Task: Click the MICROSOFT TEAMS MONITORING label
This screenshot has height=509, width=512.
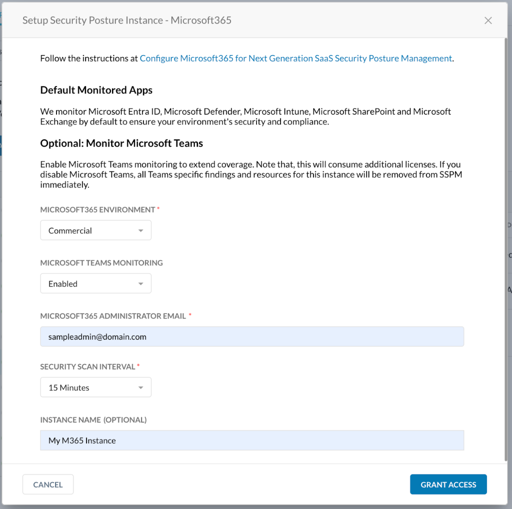Action: point(101,263)
